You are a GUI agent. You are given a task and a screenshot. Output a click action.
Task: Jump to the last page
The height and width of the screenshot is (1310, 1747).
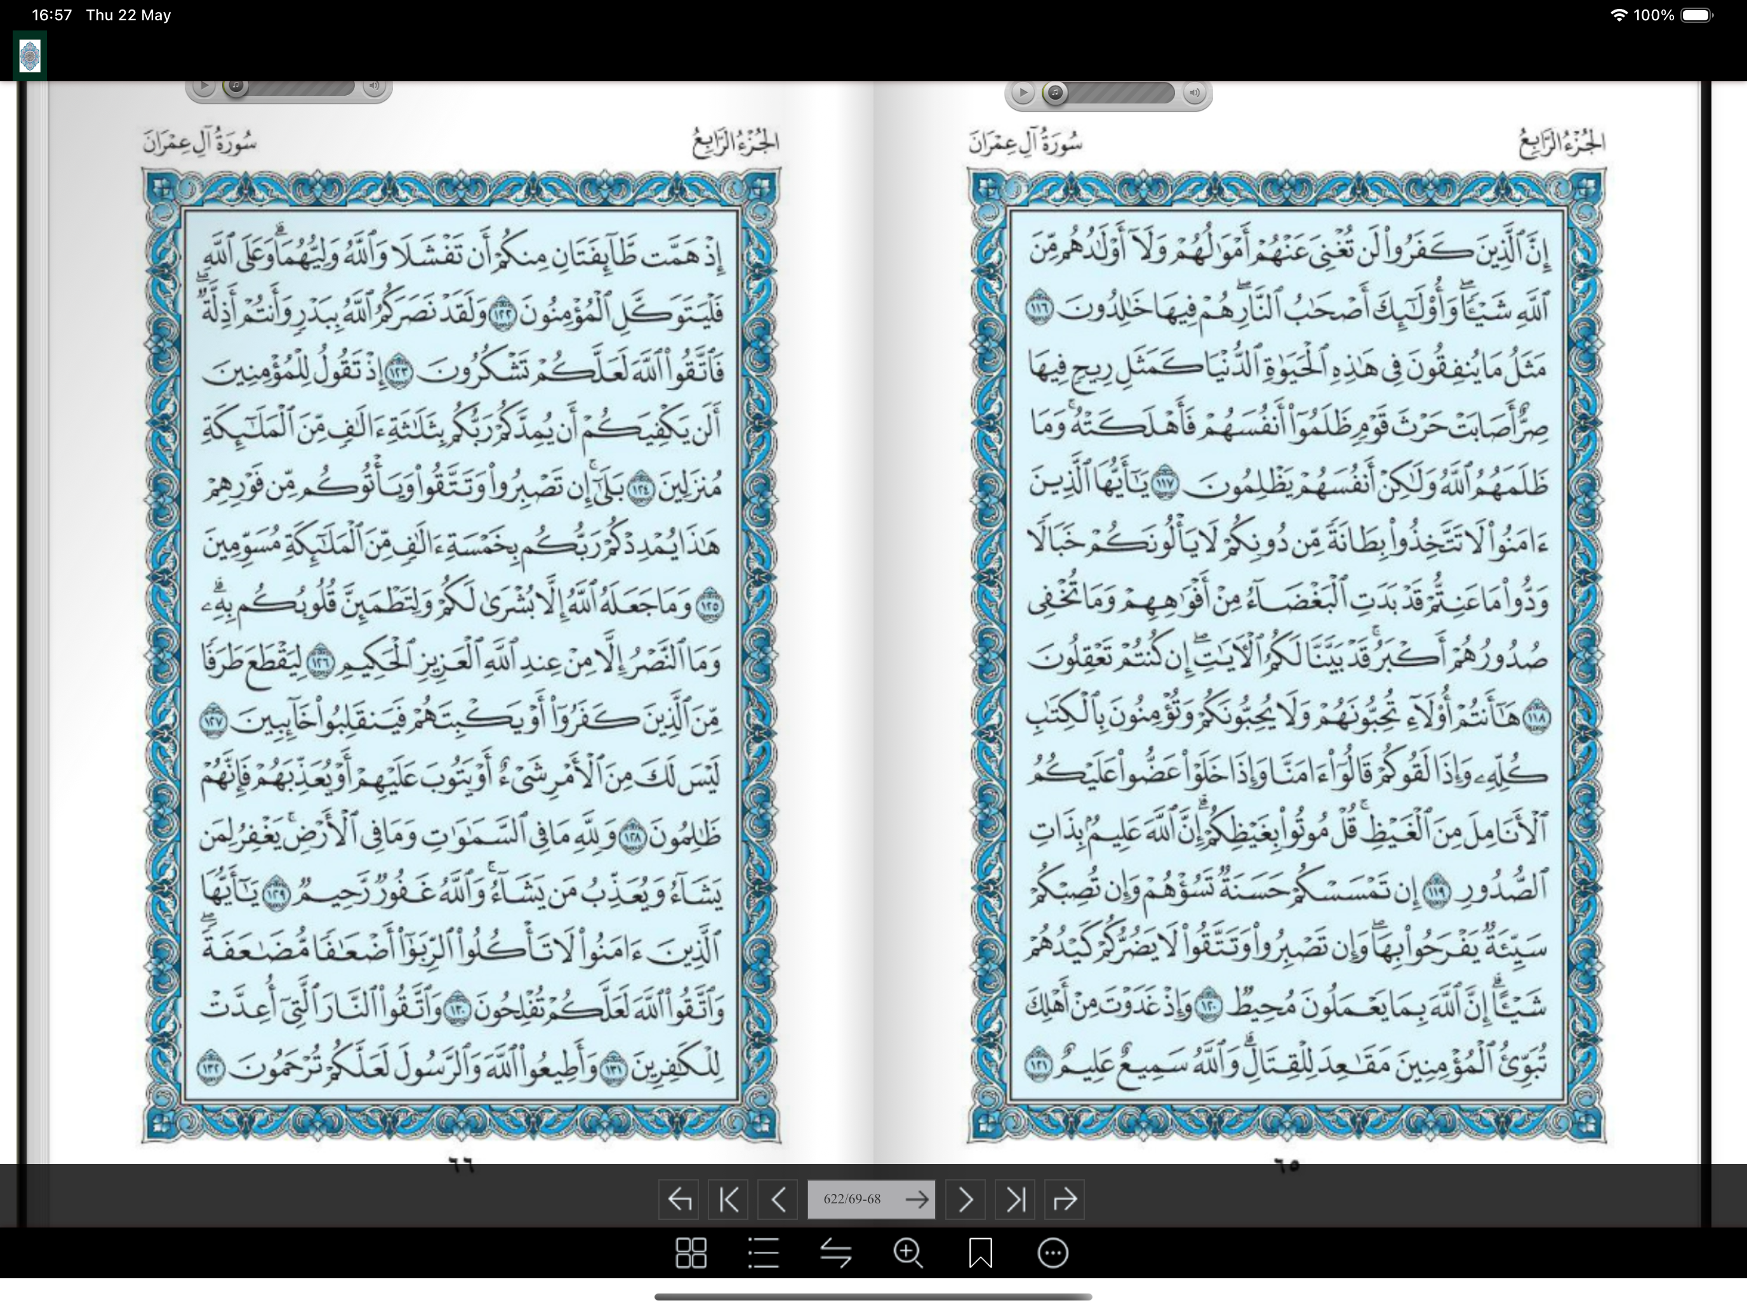(x=1015, y=1200)
